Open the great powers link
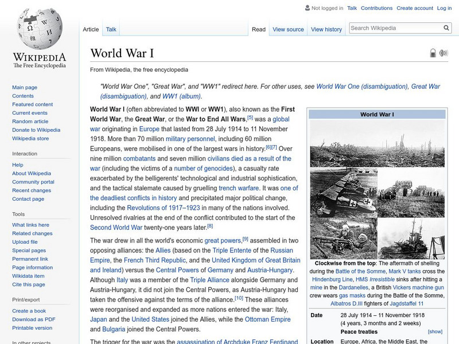This screenshot has height=344, width=459. point(223,240)
